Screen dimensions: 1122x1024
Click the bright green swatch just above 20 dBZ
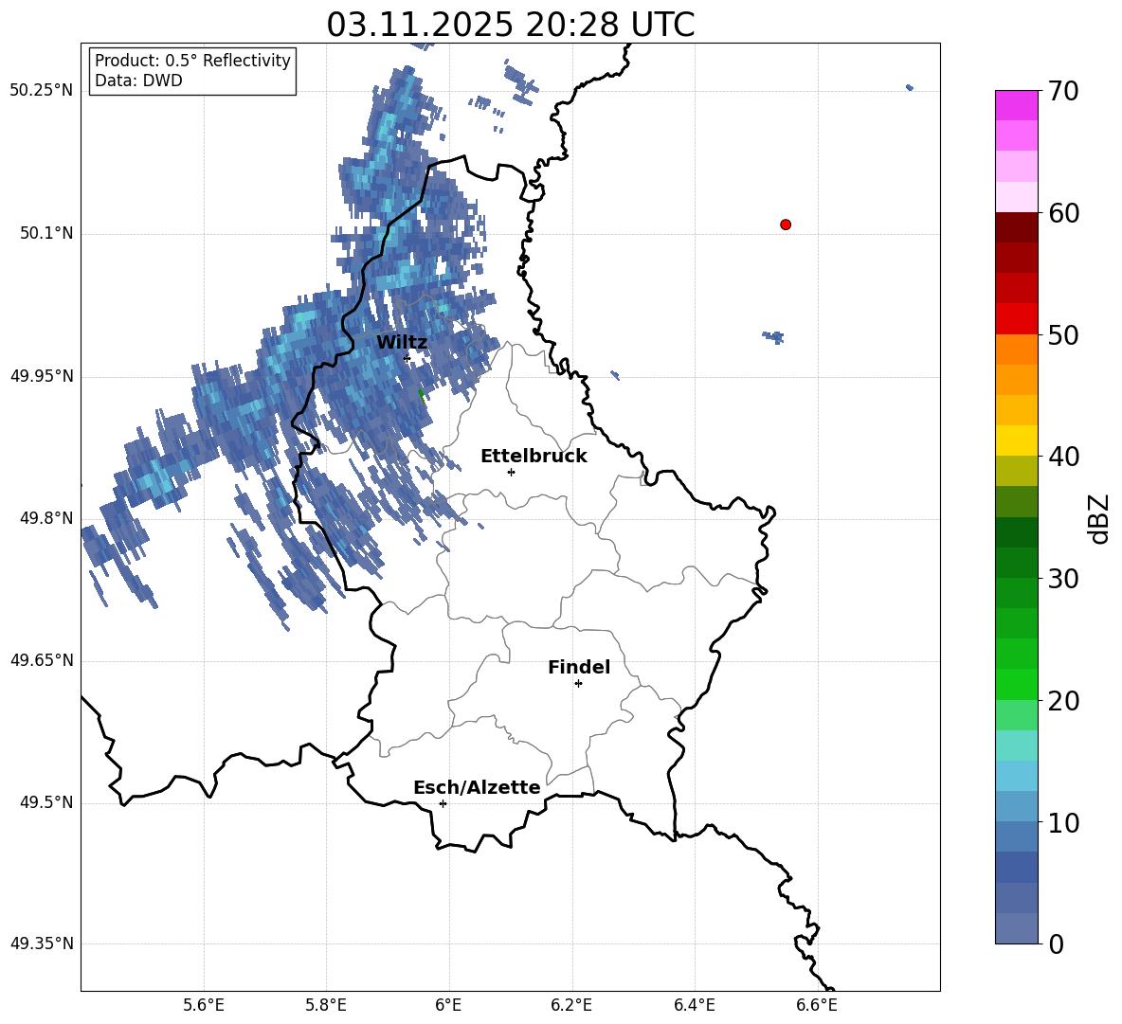(1017, 684)
